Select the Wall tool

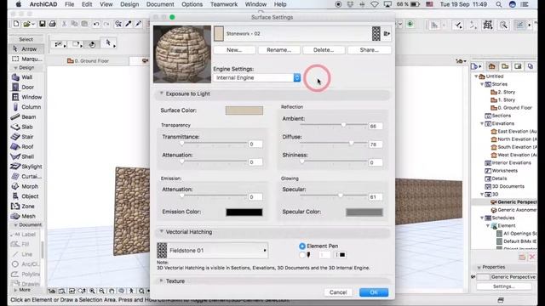point(26,77)
